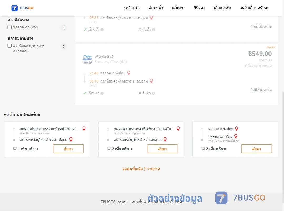This screenshot has width=284, height=211.
Task: Click map pin for จุดจอด ม.กรุงเทพ stop
Action: pyautogui.click(x=178, y=128)
